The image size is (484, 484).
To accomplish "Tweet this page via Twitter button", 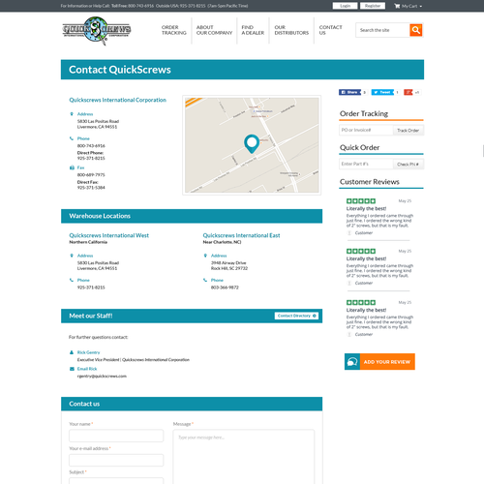I will coord(382,92).
